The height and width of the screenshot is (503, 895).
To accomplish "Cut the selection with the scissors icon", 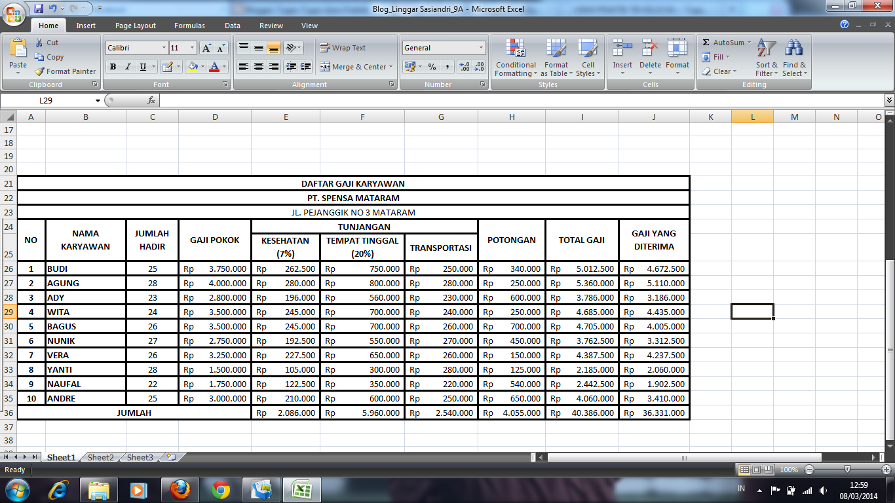I will click(x=47, y=43).
